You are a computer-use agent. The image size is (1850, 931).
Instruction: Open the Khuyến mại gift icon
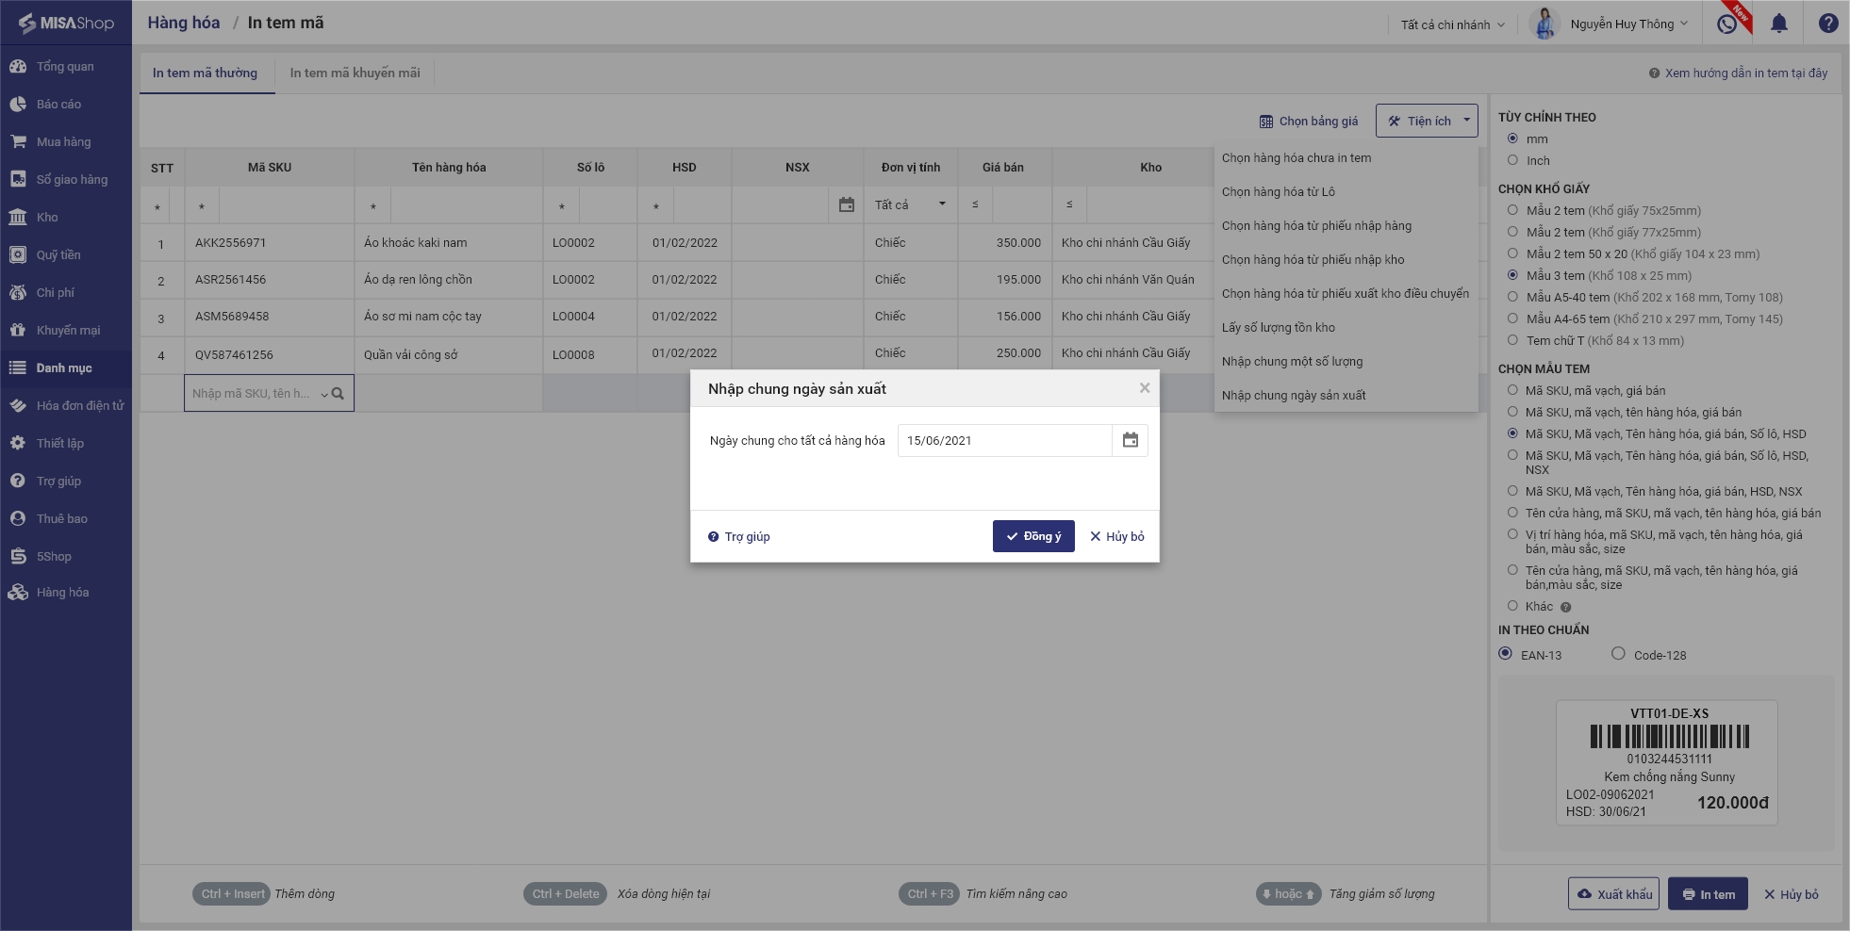18,331
